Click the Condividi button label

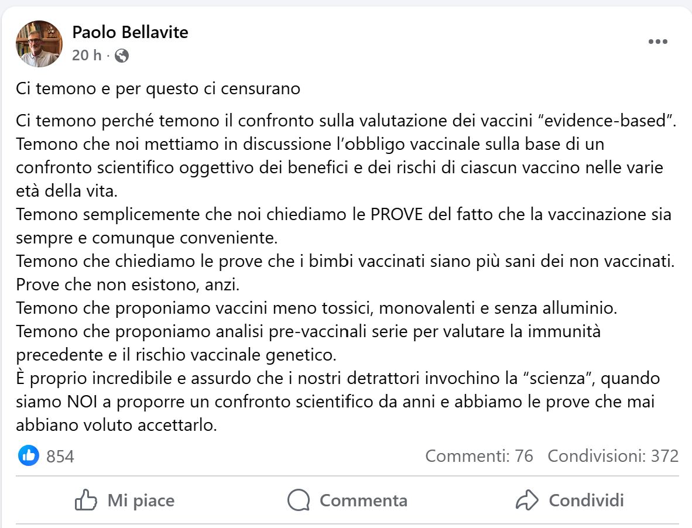click(586, 500)
